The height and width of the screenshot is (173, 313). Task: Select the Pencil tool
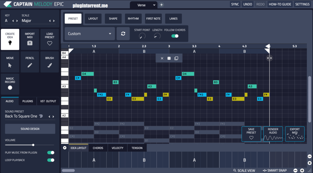point(30,62)
